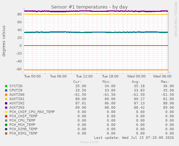Viewport: 179px width, 146px height.
Task: Click the PCH_DIM1_TEMP legend label
Action: coord(23,133)
